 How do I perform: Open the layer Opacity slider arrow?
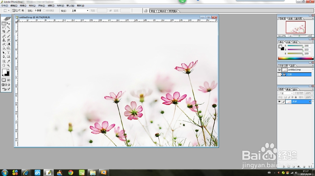pyautogui.click(x=312, y=93)
